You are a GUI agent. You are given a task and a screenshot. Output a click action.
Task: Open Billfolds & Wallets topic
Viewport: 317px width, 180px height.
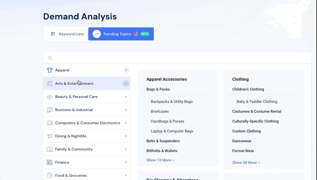(162, 151)
